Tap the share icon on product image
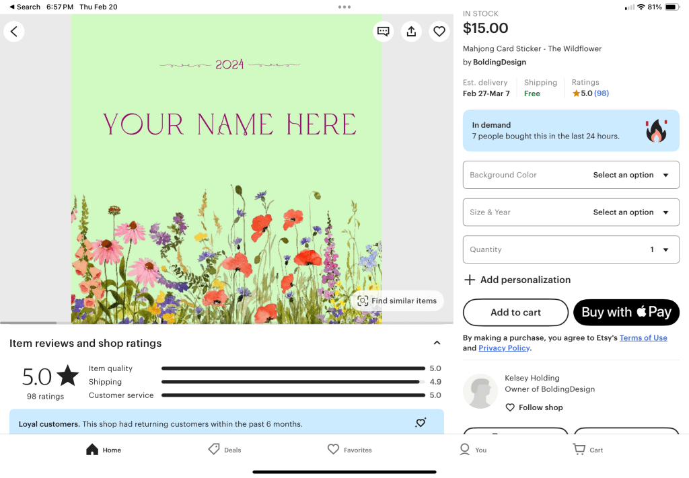 (411, 32)
